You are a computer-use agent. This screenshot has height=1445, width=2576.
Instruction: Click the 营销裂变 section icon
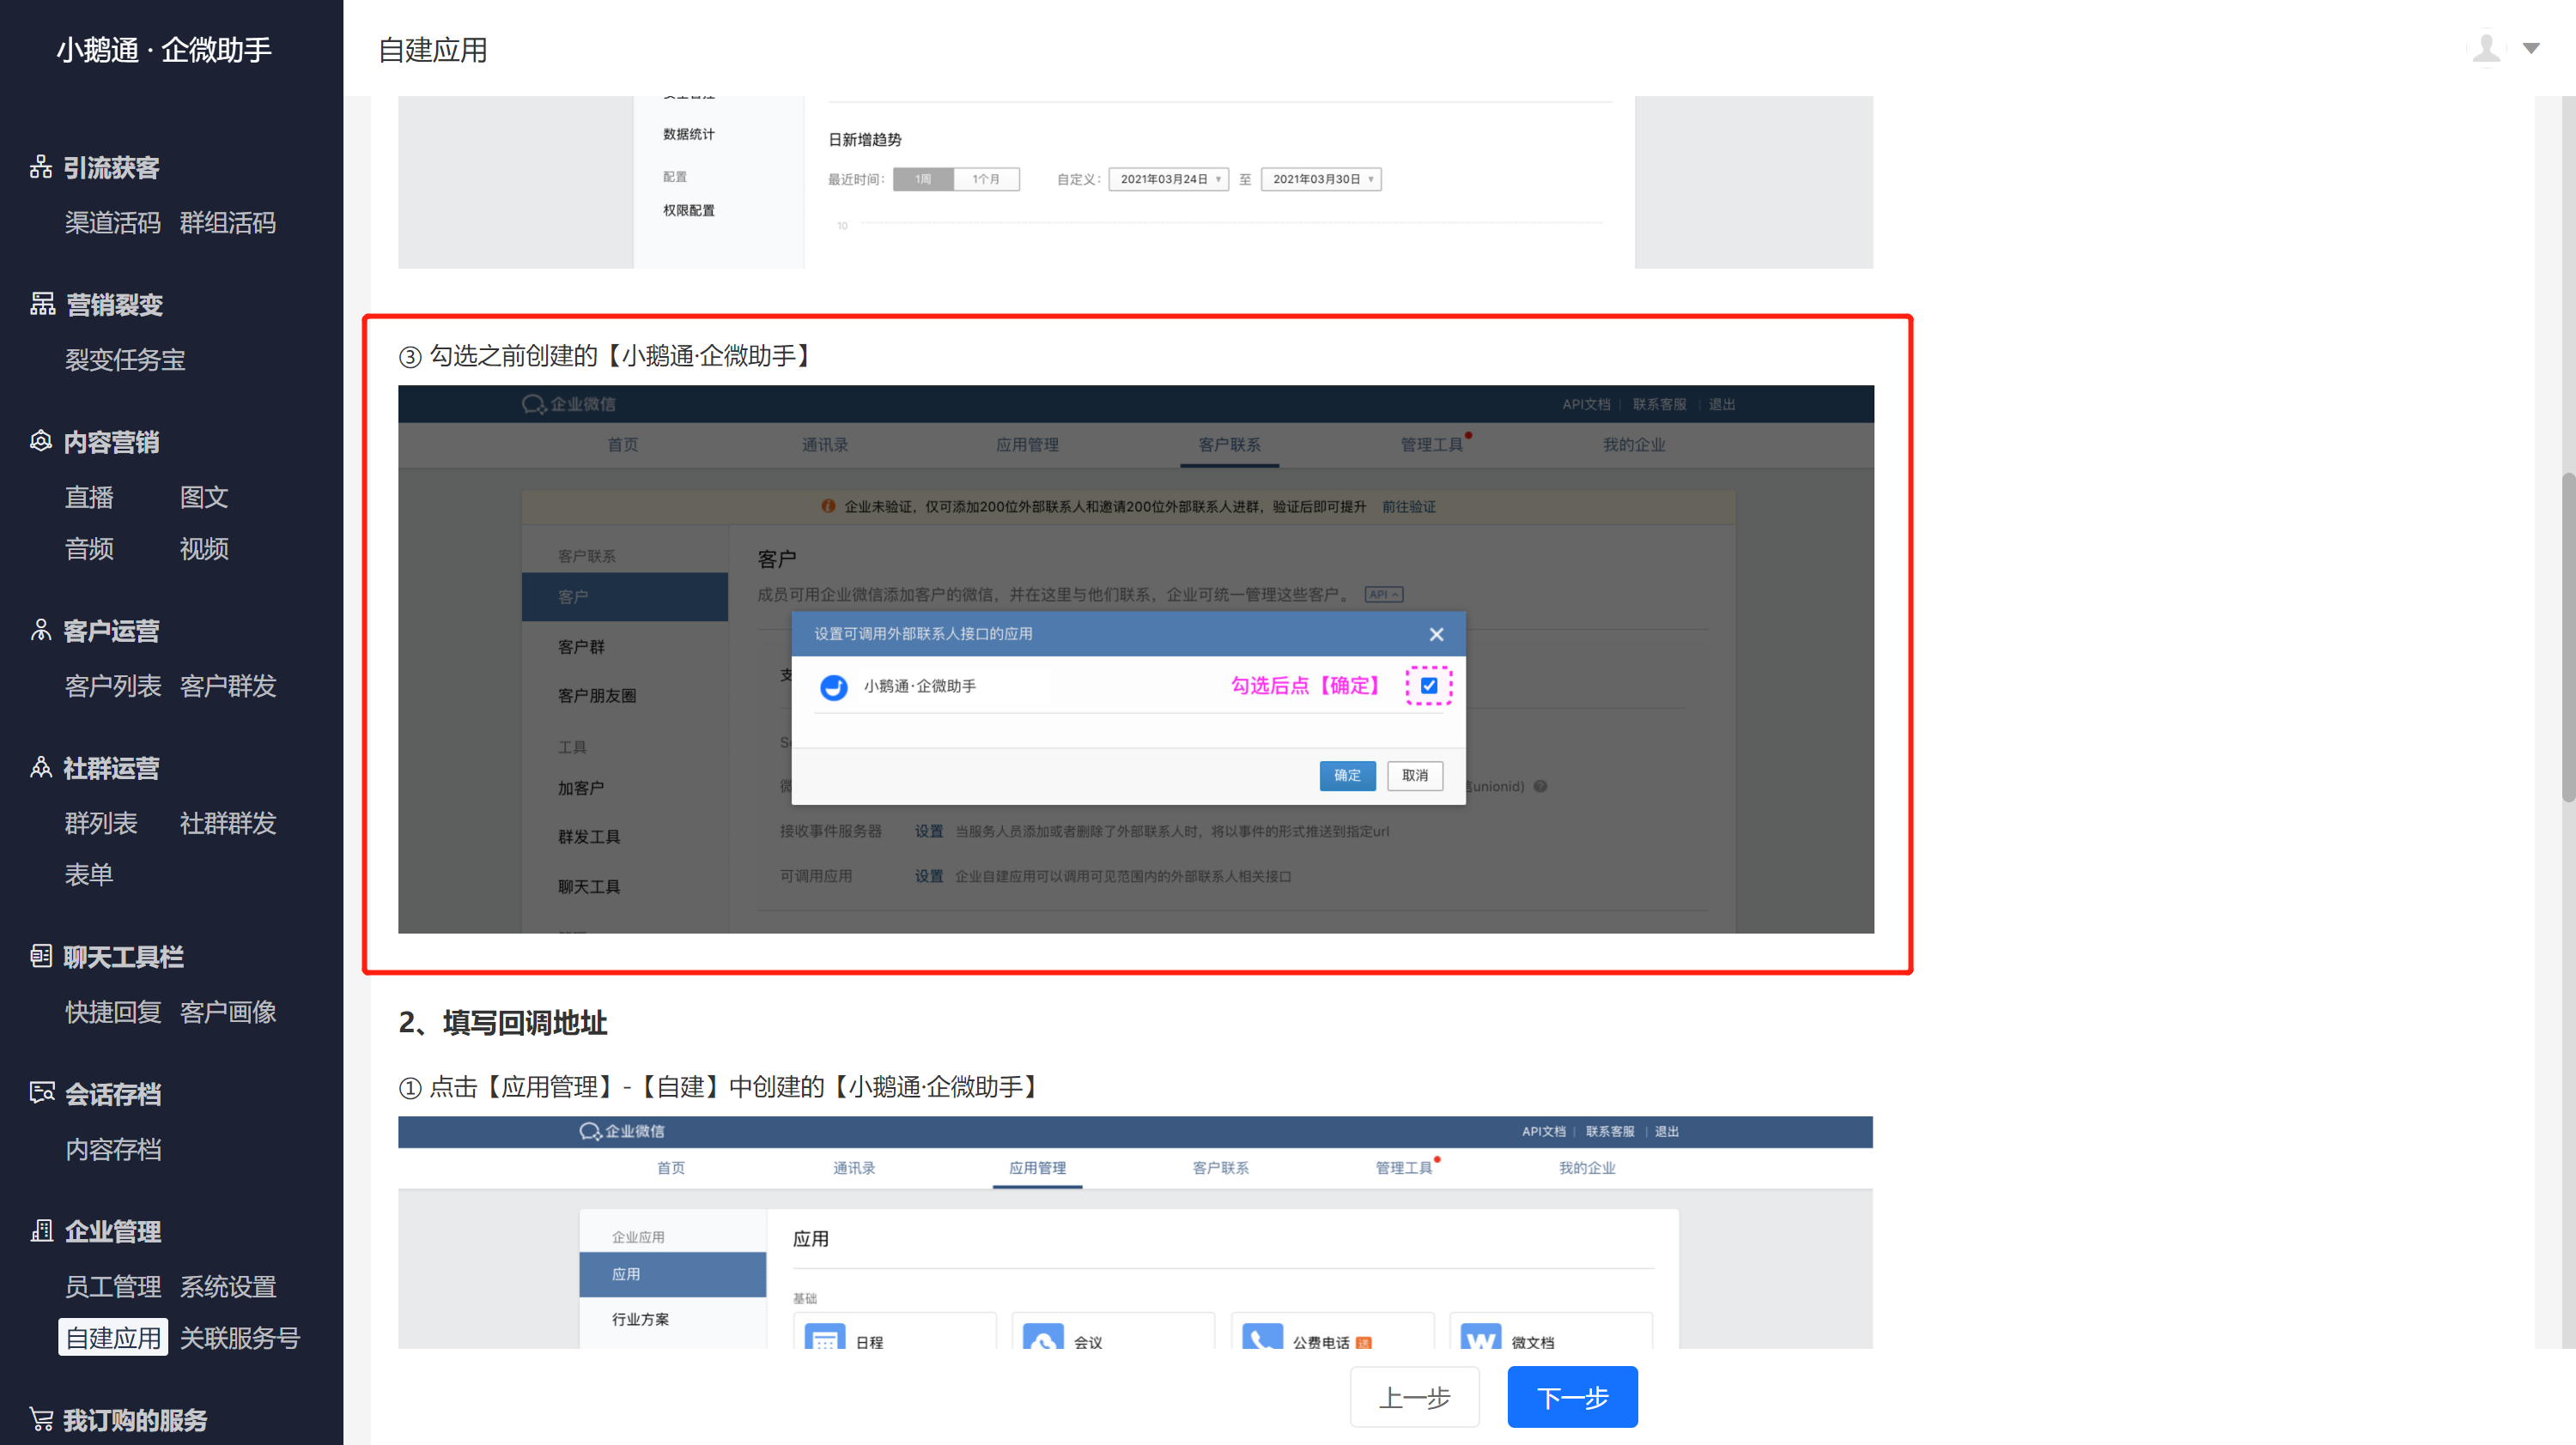pyautogui.click(x=42, y=304)
